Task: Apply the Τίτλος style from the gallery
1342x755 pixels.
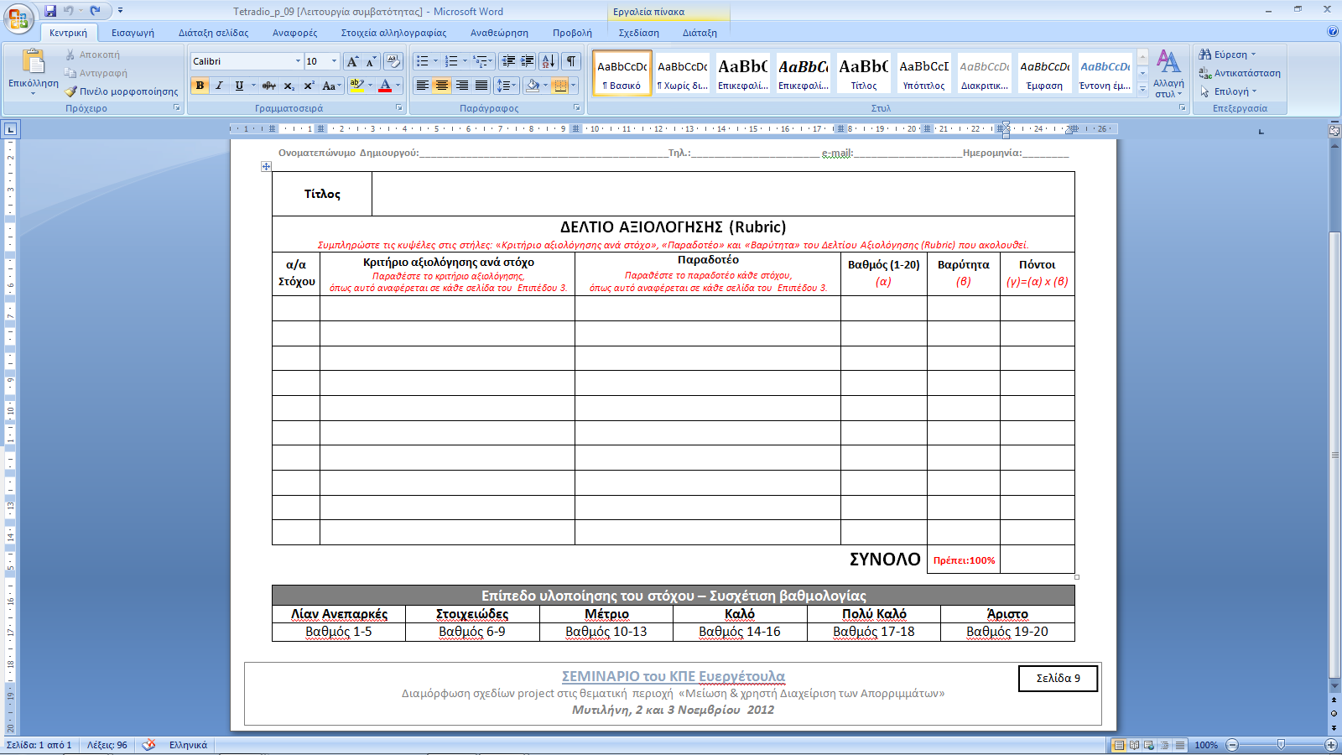Action: 863,73
